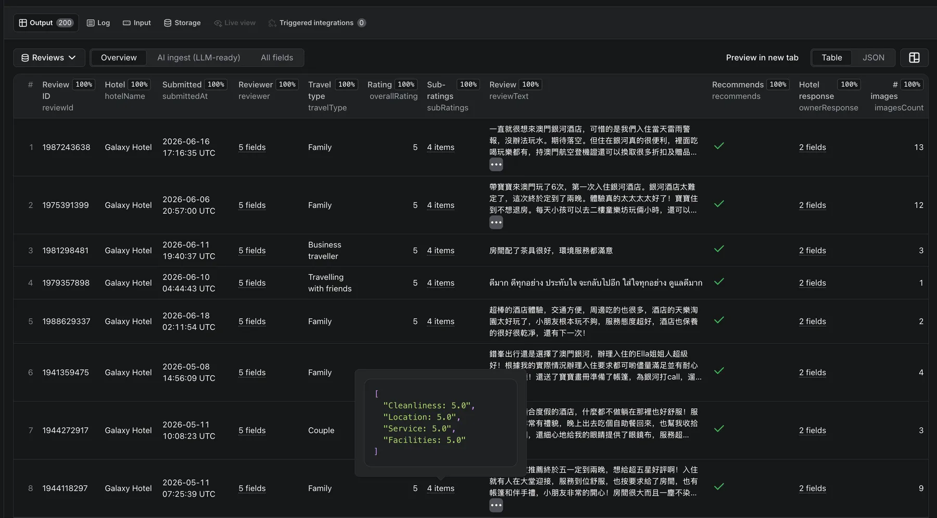Screen dimensions: 937x518
Task: Open hotel response 2 fields, row 1975391399
Action: coord(813,205)
